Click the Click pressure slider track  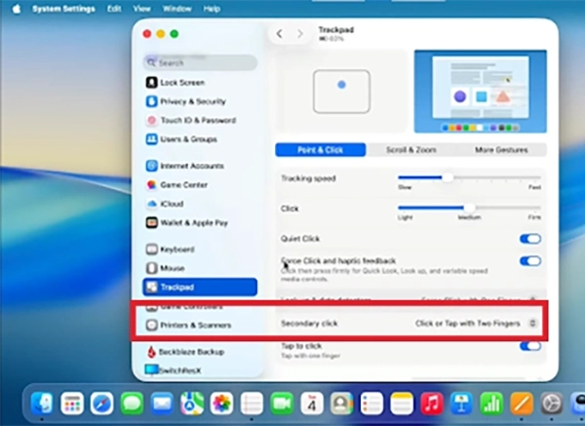click(x=469, y=208)
